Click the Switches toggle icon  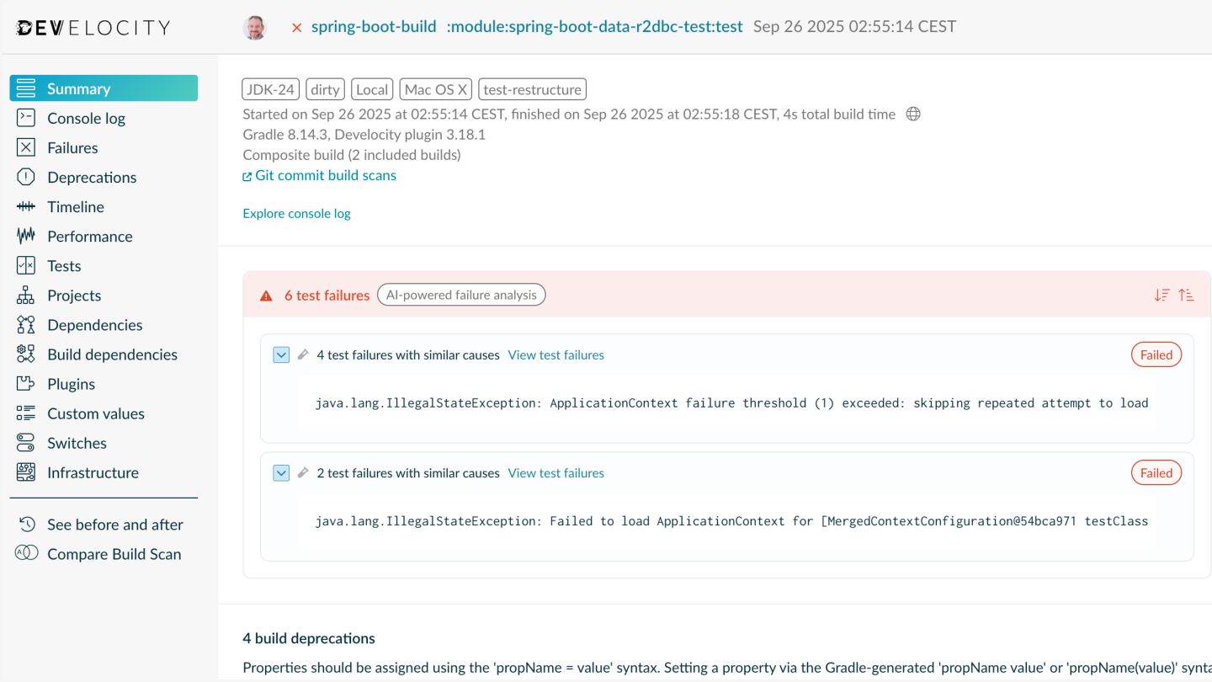pos(26,442)
